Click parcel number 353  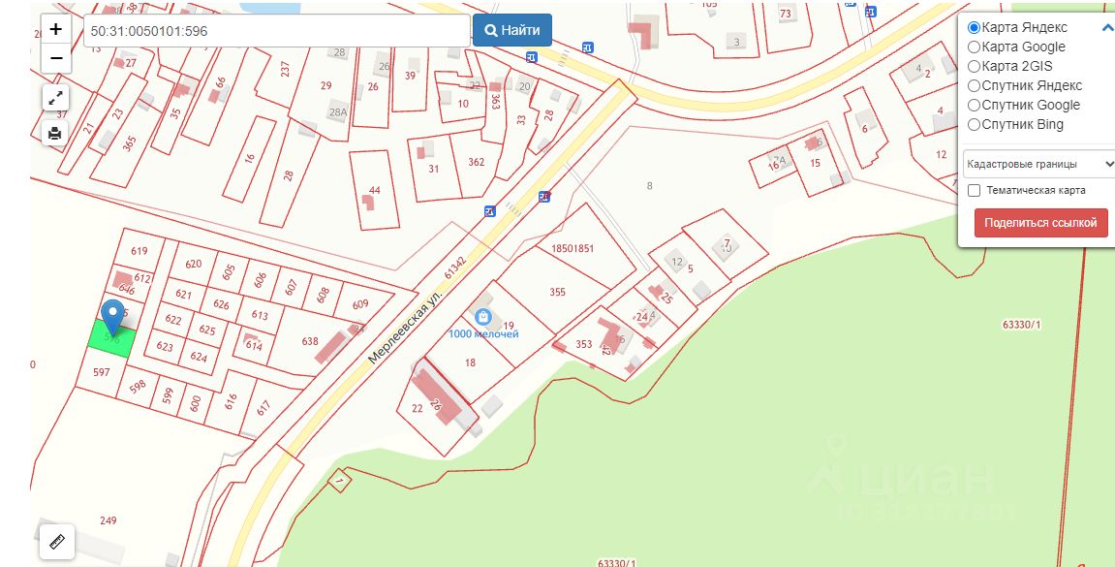(x=584, y=344)
